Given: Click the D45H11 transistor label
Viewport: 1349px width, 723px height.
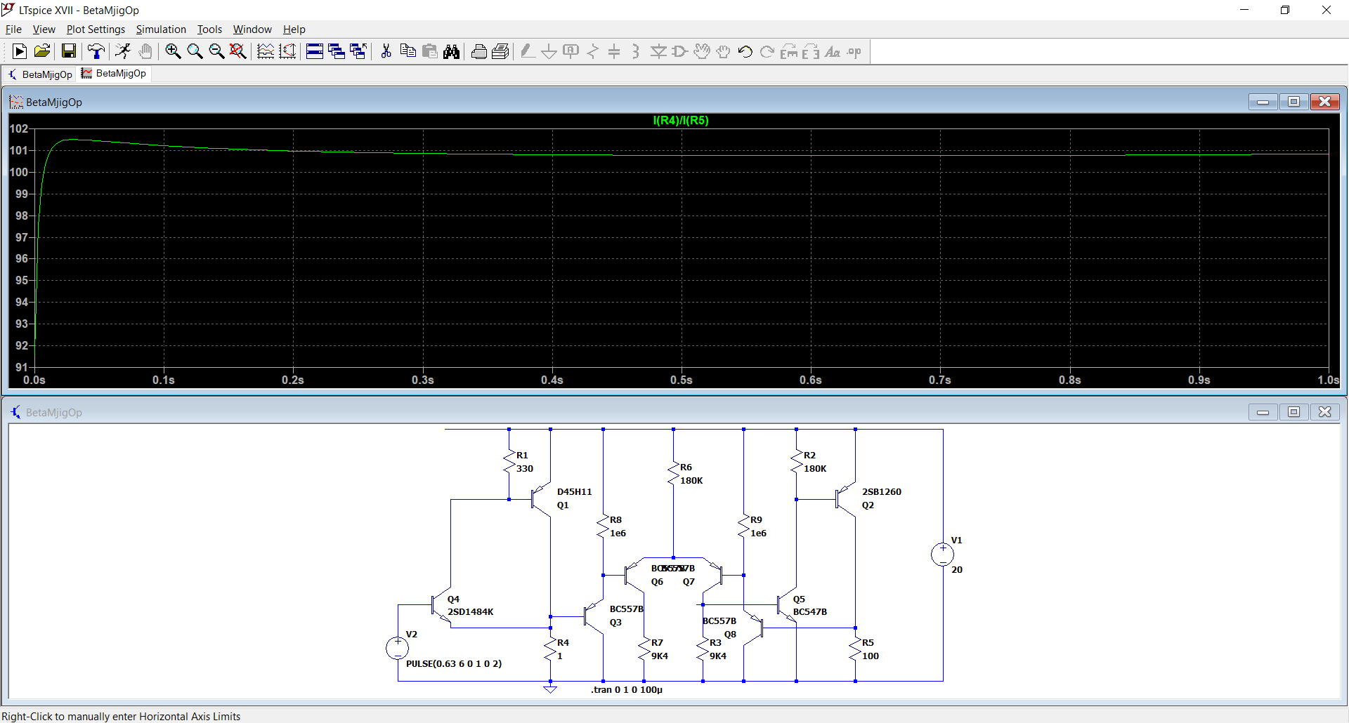Looking at the screenshot, I should pos(575,491).
